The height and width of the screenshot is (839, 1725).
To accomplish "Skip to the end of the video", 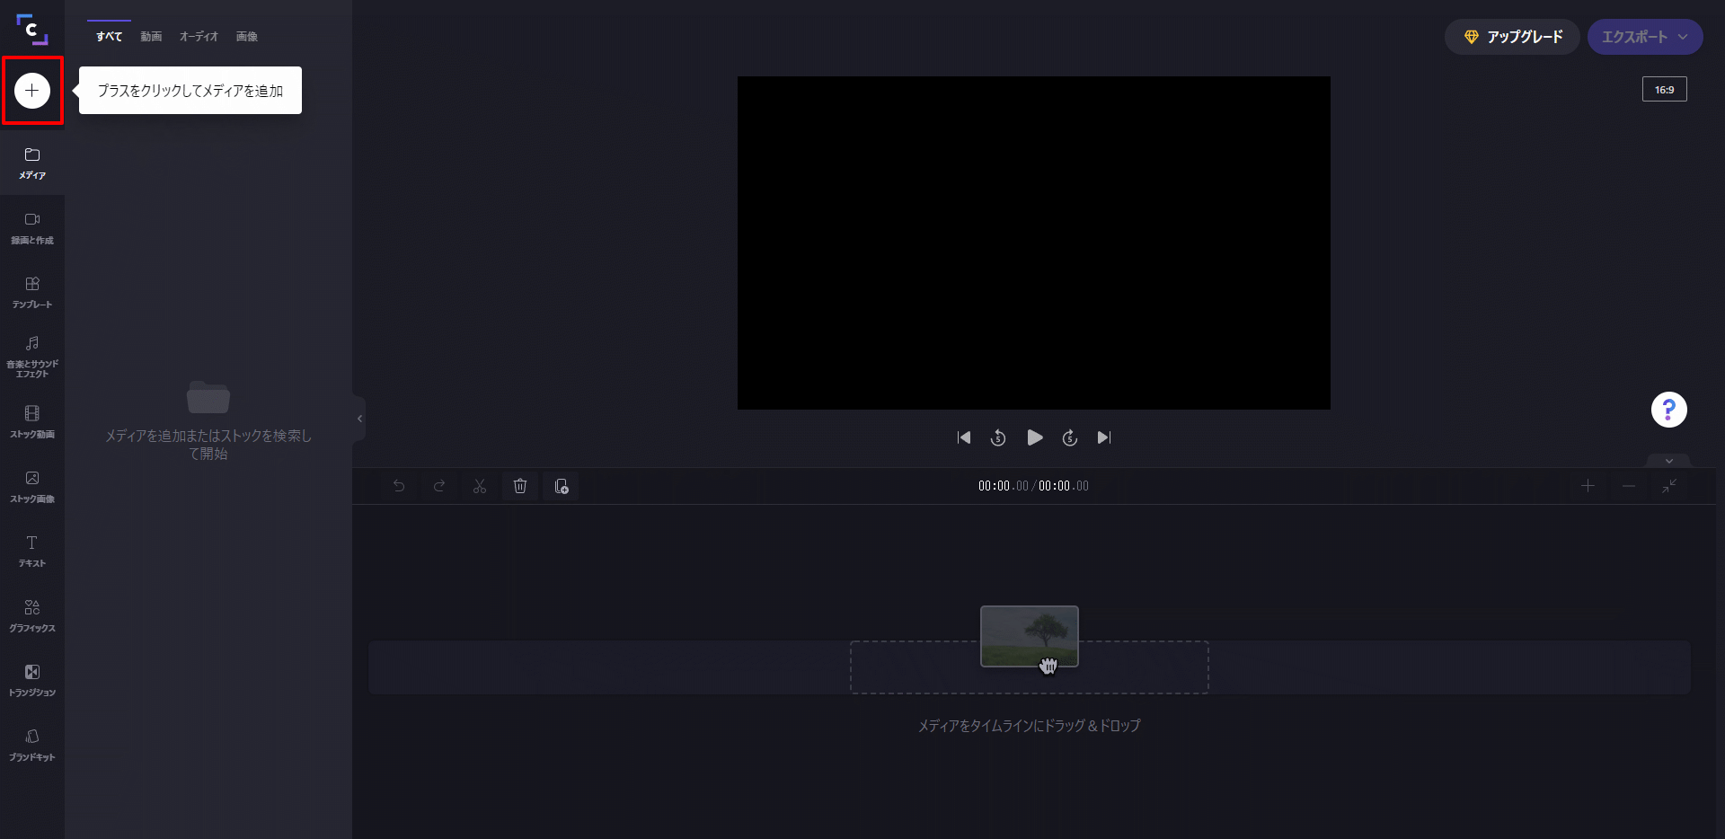I will click(1104, 437).
